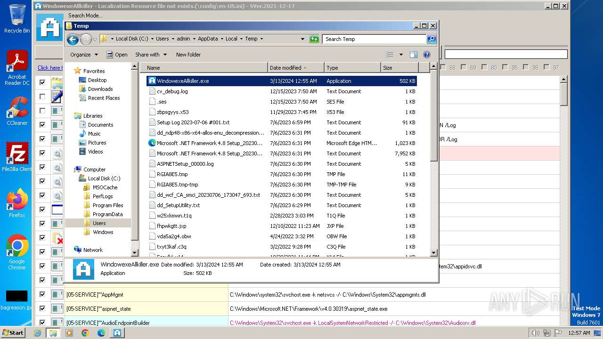Launch Acrobat Reader DC desktop icon

pos(17,68)
